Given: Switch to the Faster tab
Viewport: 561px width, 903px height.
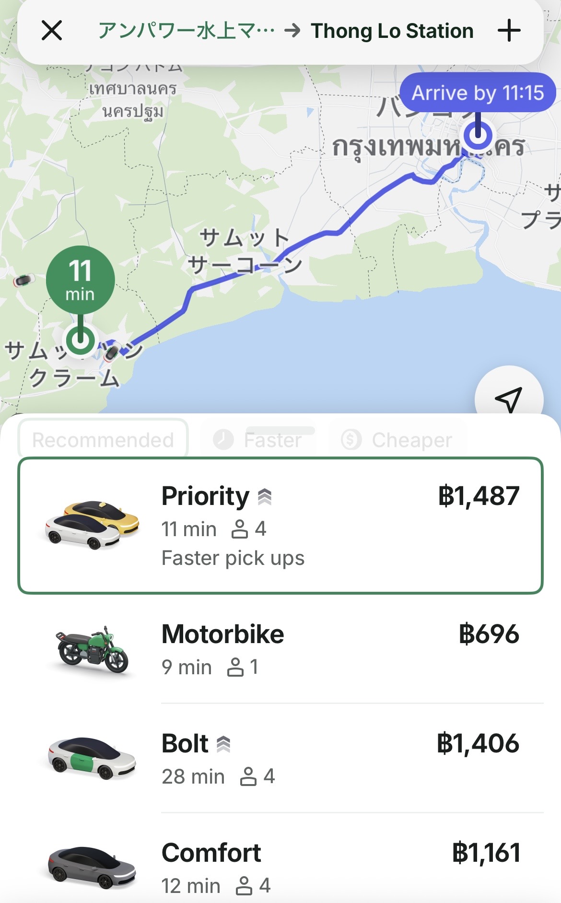Looking at the screenshot, I should pyautogui.click(x=259, y=440).
